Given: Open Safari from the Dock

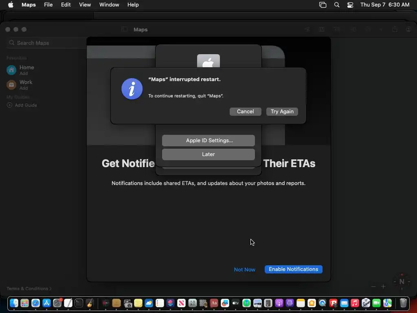Looking at the screenshot, I should tap(36, 303).
